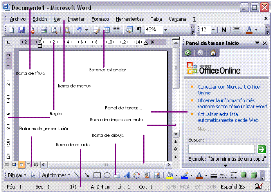The height and width of the screenshot is (196, 274).
Task: Choose the Select Objects pointer
Action: (x=32, y=175)
